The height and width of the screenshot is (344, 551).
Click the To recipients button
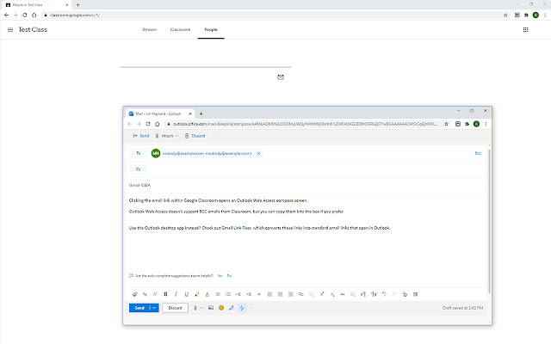click(x=139, y=153)
